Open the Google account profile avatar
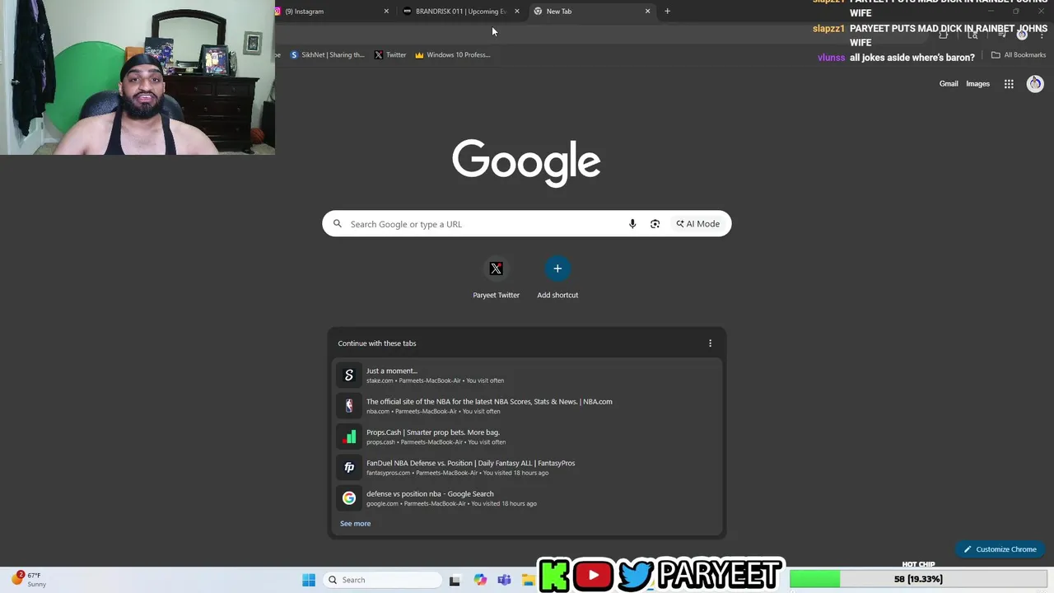 click(1035, 84)
